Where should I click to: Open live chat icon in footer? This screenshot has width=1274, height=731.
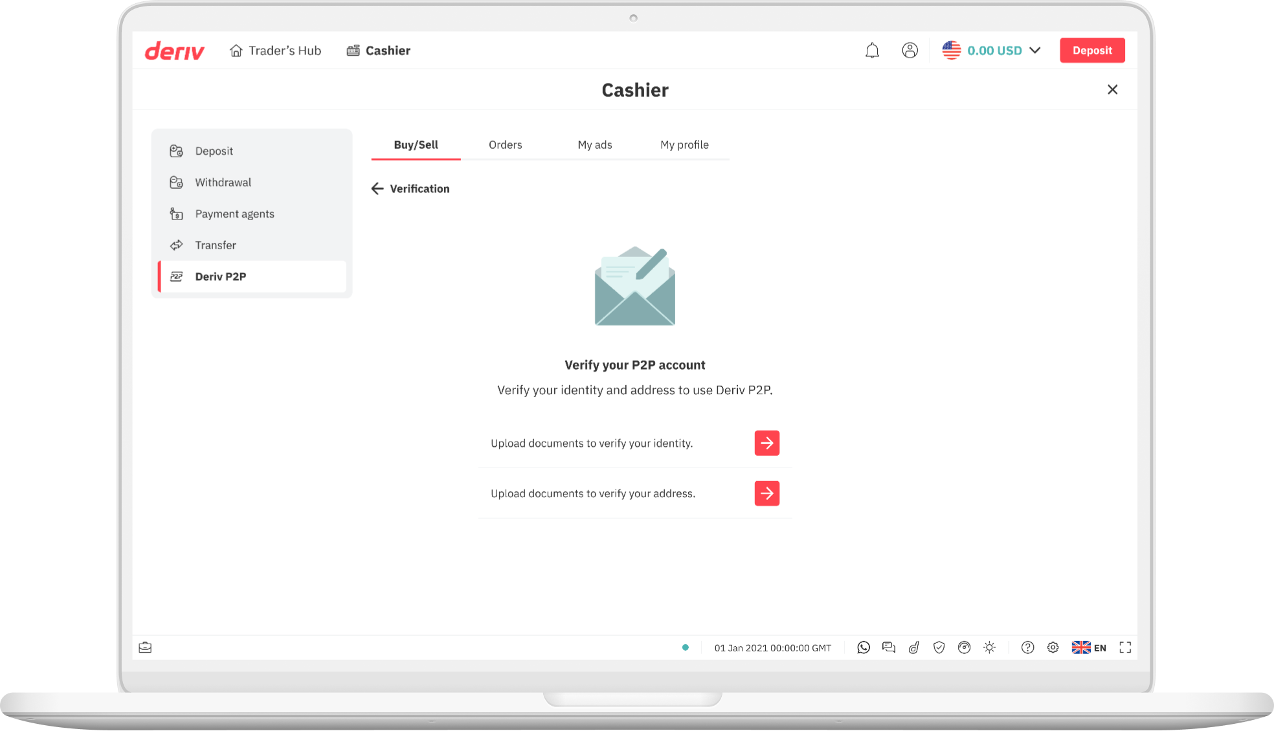(888, 647)
